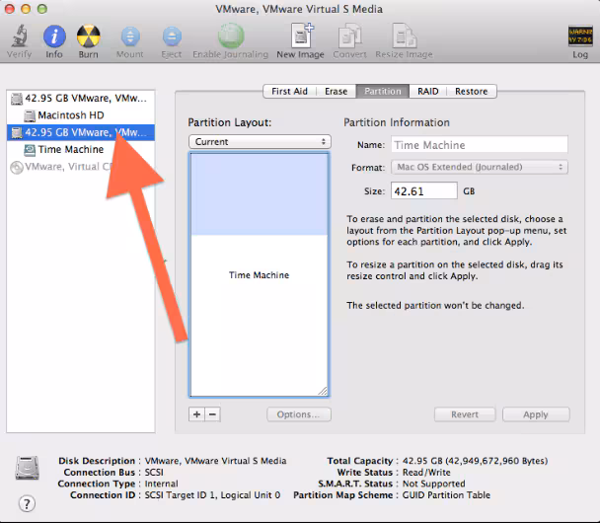
Task: Click the partition Name field
Action: click(x=480, y=145)
